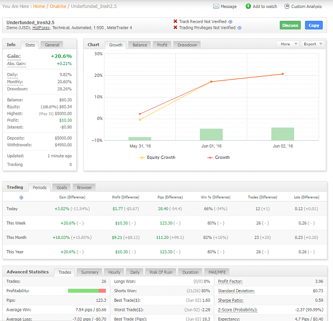Click the Withdrawals value $4950.00
333x321 pixels.
click(x=63, y=145)
